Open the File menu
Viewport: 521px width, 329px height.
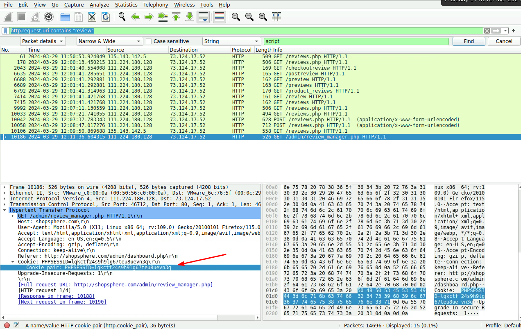(8, 5)
